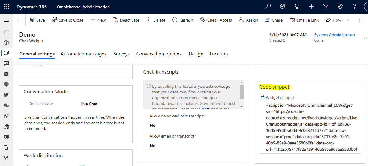The height and width of the screenshot is (166, 368).
Task: Open the people group icon in the sidebar
Action: point(6,158)
